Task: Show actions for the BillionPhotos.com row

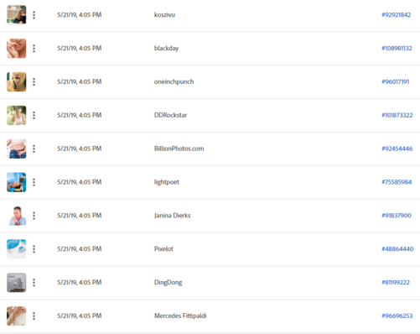Action: click(34, 149)
